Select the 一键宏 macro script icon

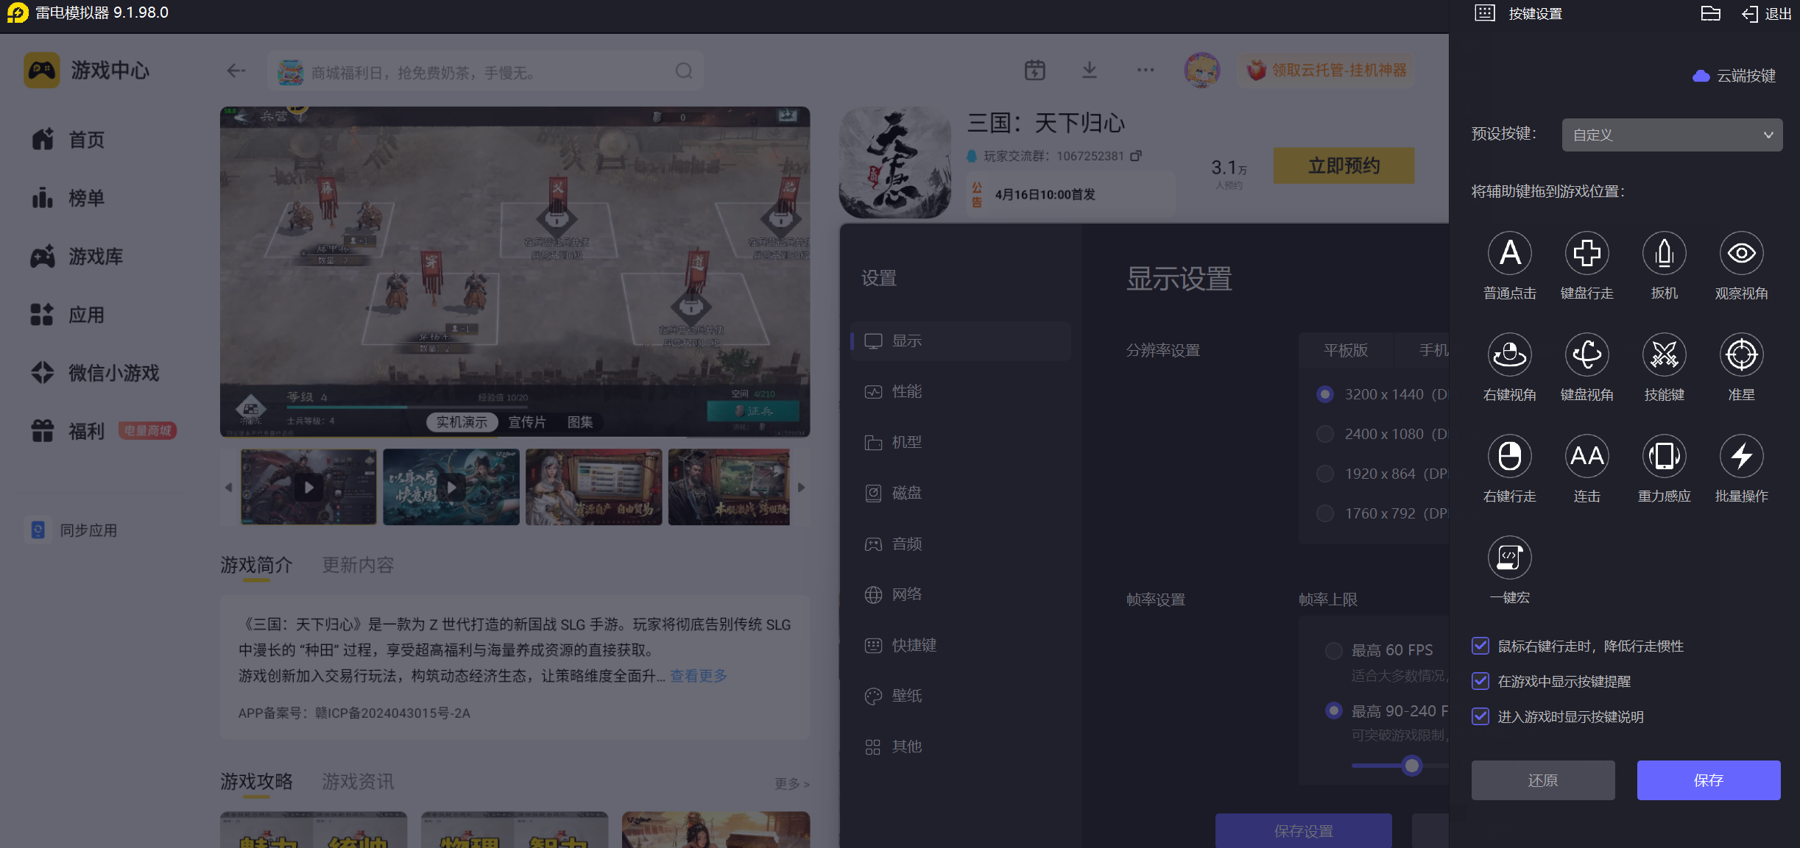coord(1509,558)
